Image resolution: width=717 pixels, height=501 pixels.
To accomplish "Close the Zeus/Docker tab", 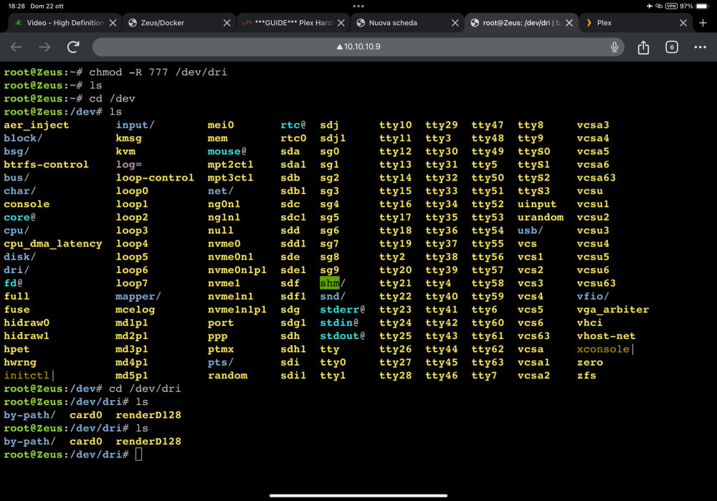I will (x=227, y=23).
